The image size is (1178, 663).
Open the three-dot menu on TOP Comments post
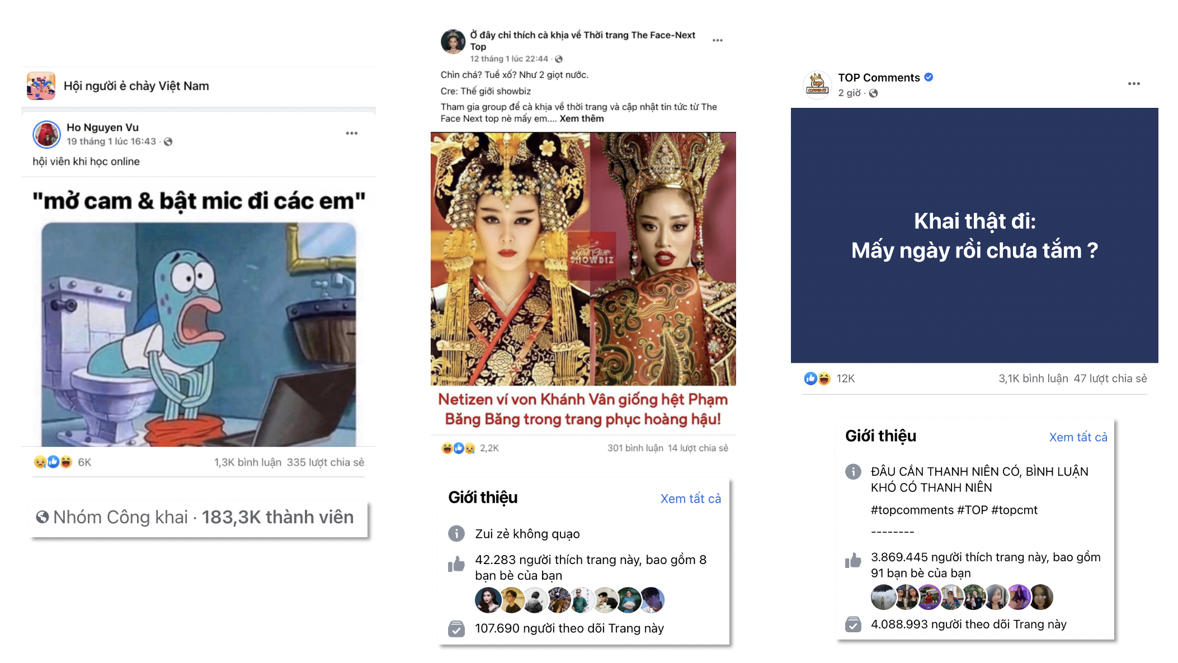point(1134,84)
